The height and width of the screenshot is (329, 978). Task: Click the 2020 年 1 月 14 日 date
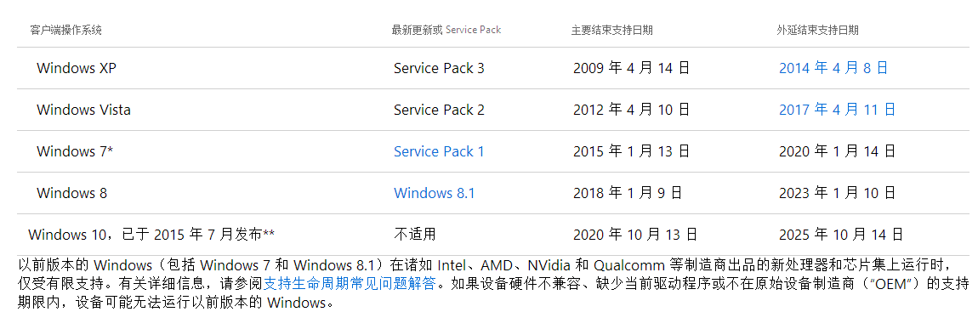click(x=837, y=151)
